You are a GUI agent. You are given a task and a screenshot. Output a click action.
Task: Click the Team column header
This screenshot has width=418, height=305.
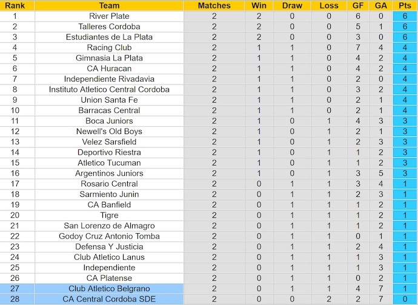coord(109,5)
